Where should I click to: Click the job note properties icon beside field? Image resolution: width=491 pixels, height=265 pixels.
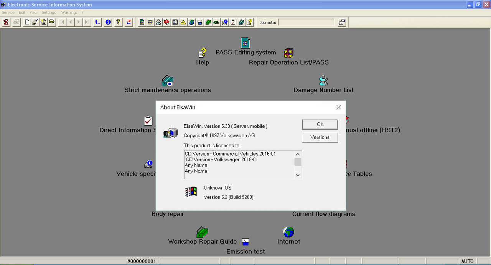coord(342,23)
